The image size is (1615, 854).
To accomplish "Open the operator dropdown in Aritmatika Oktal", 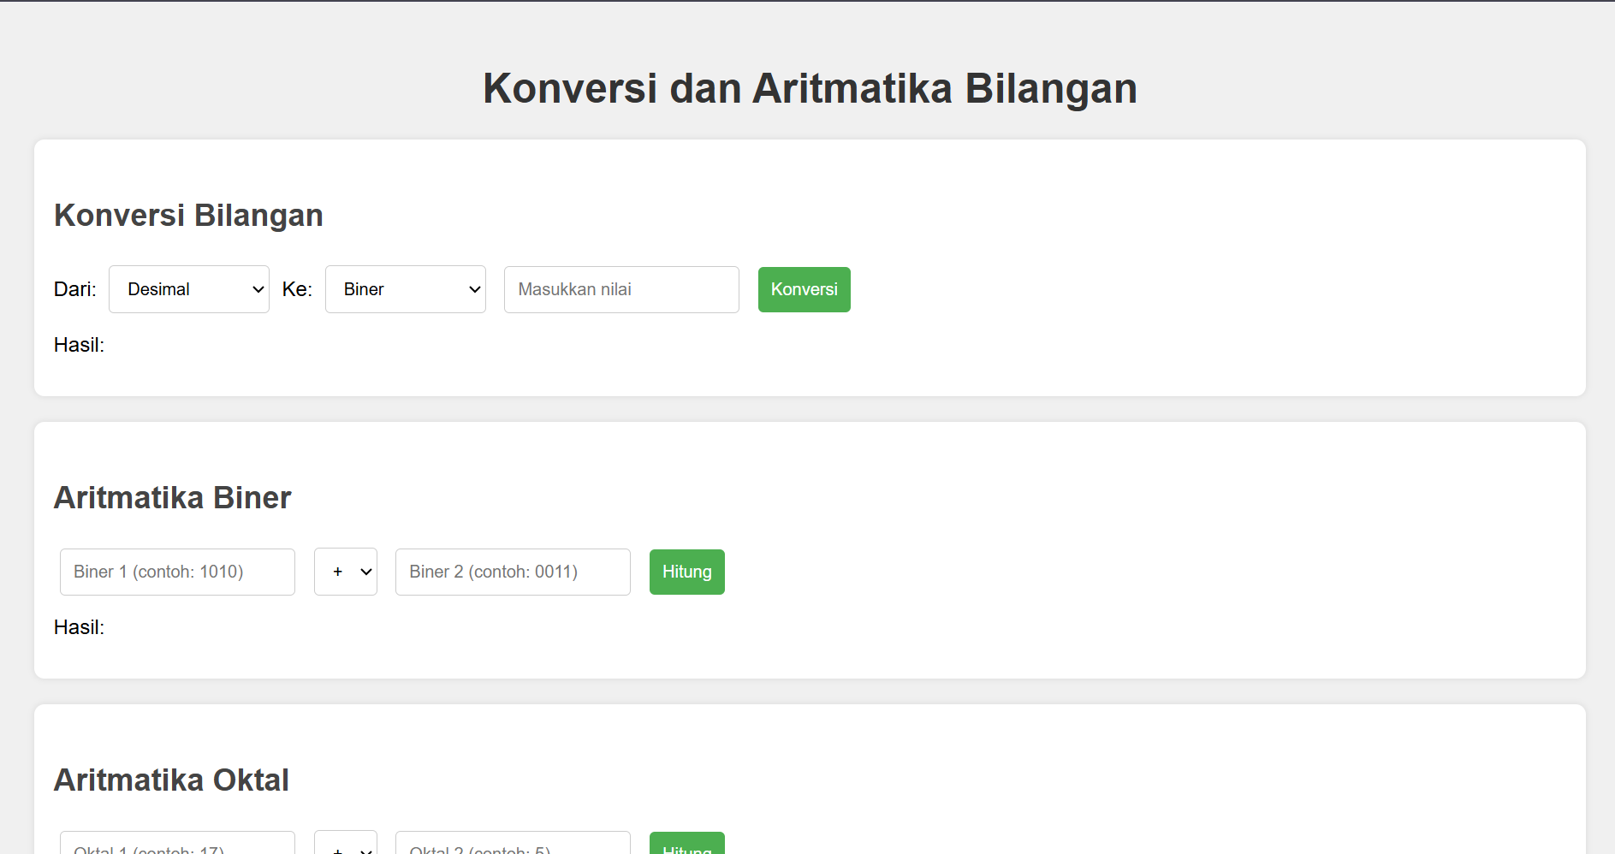I will click(345, 844).
